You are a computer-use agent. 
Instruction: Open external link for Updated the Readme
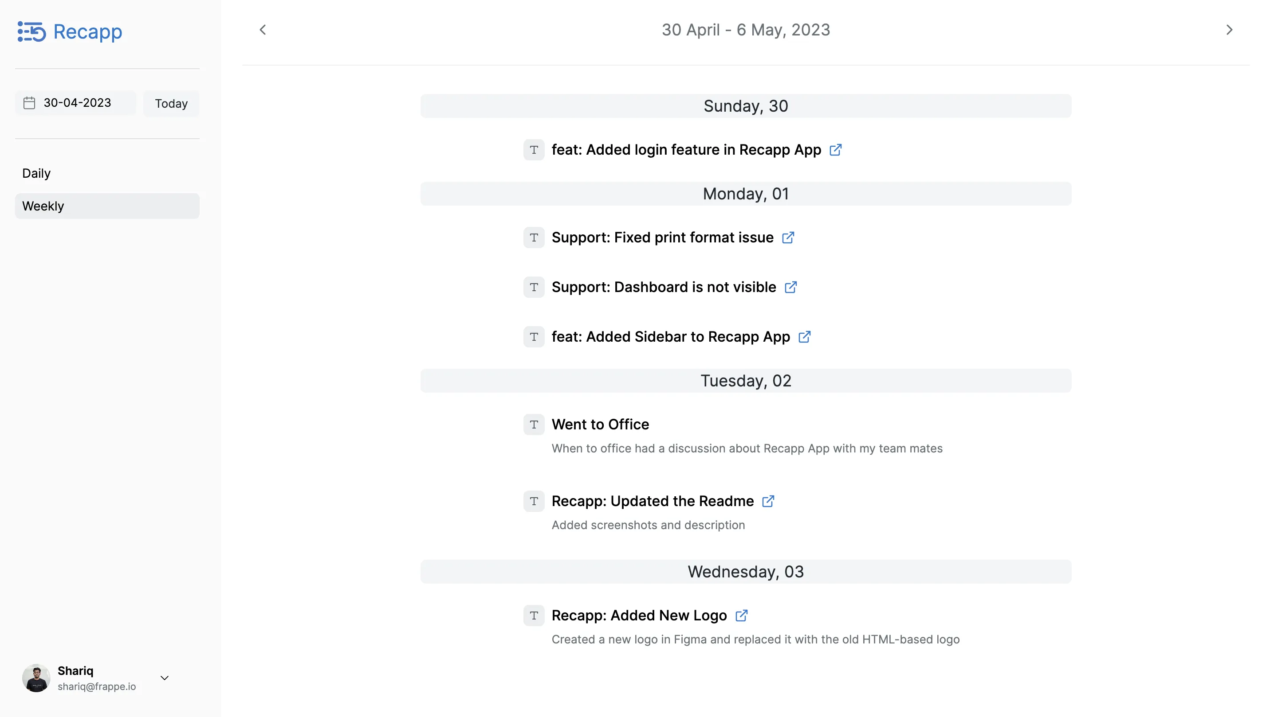[x=768, y=501]
